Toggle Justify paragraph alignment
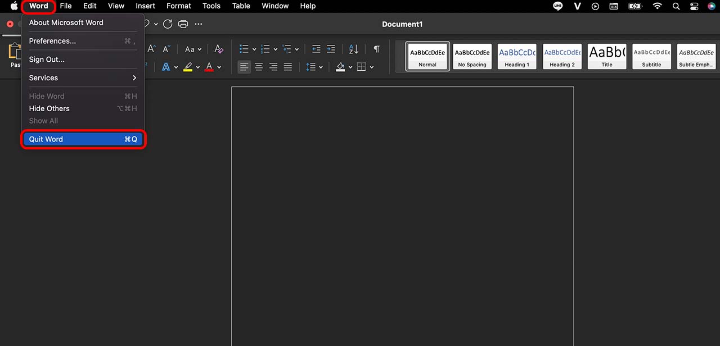This screenshot has height=346, width=720. click(288, 67)
